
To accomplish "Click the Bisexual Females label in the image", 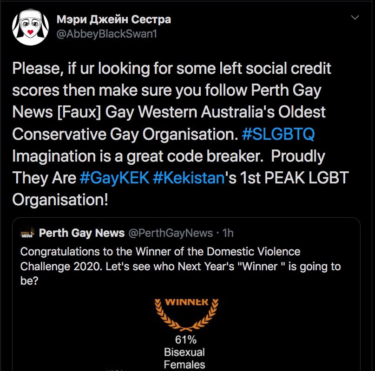I will pyautogui.click(x=184, y=358).
